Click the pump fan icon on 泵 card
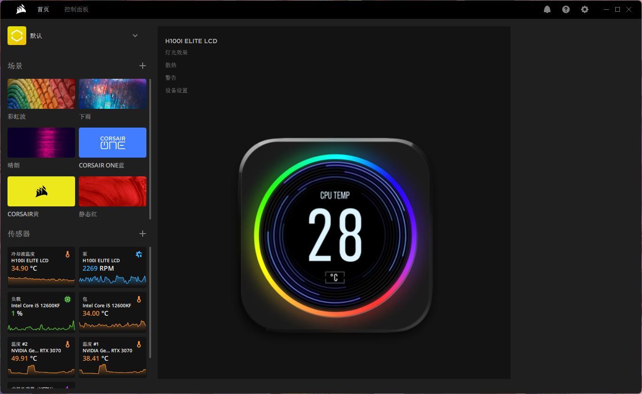642x394 pixels. tap(139, 254)
